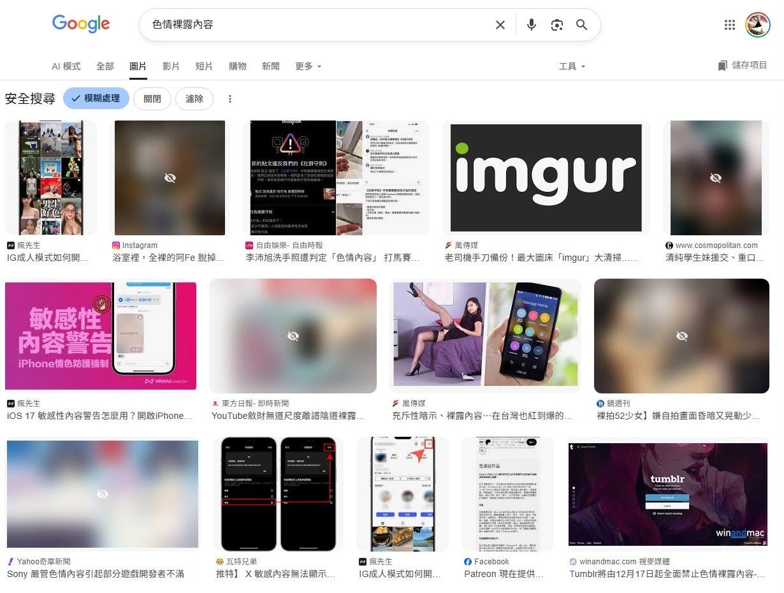Reveal blurred Instagram result via eye icon
This screenshot has height=593, width=784.
170,178
